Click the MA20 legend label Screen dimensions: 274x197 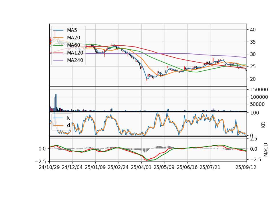(73, 38)
